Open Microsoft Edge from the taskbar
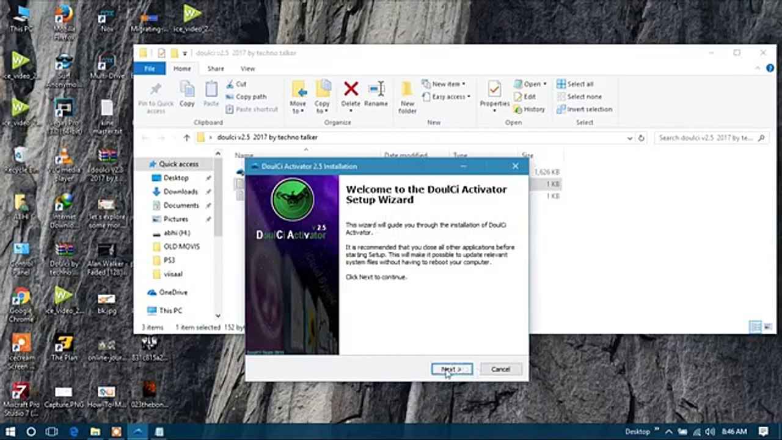This screenshot has width=782, height=440. [x=74, y=431]
